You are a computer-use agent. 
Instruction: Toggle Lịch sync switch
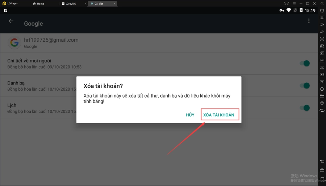(305, 108)
